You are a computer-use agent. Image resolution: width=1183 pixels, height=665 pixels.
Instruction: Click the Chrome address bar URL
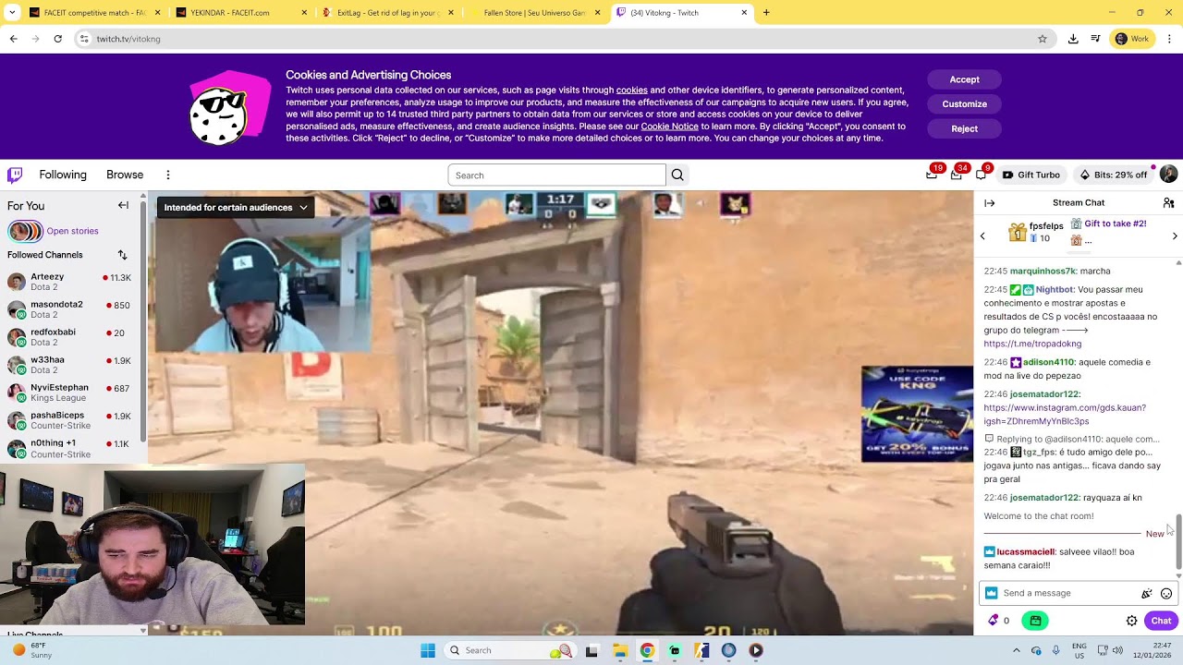coord(128,39)
